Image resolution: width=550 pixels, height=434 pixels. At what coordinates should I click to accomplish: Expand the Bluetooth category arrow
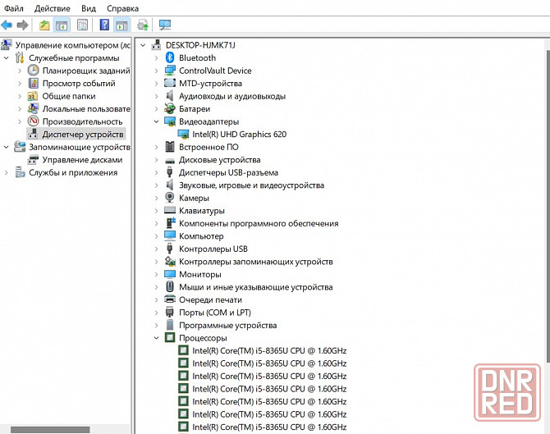click(x=157, y=58)
